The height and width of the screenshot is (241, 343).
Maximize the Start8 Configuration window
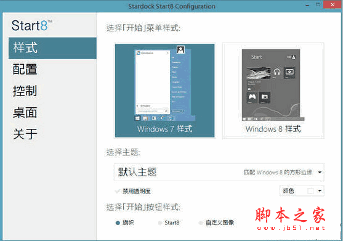coord(318,5)
